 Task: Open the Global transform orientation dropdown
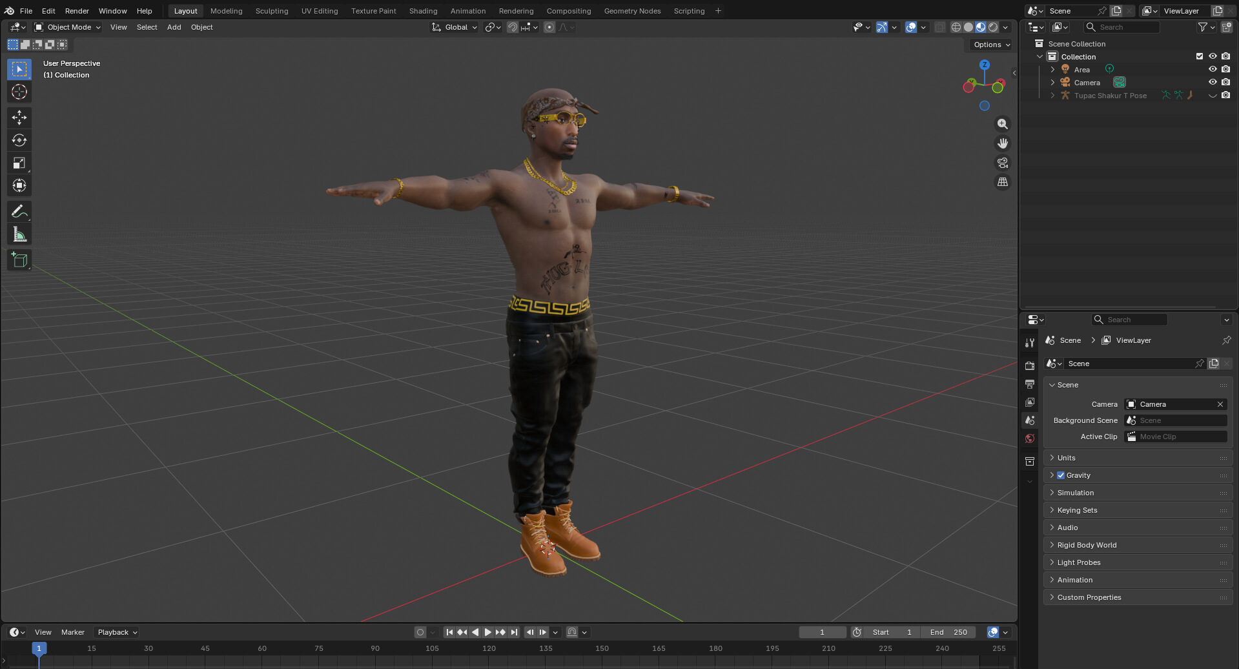tap(455, 27)
